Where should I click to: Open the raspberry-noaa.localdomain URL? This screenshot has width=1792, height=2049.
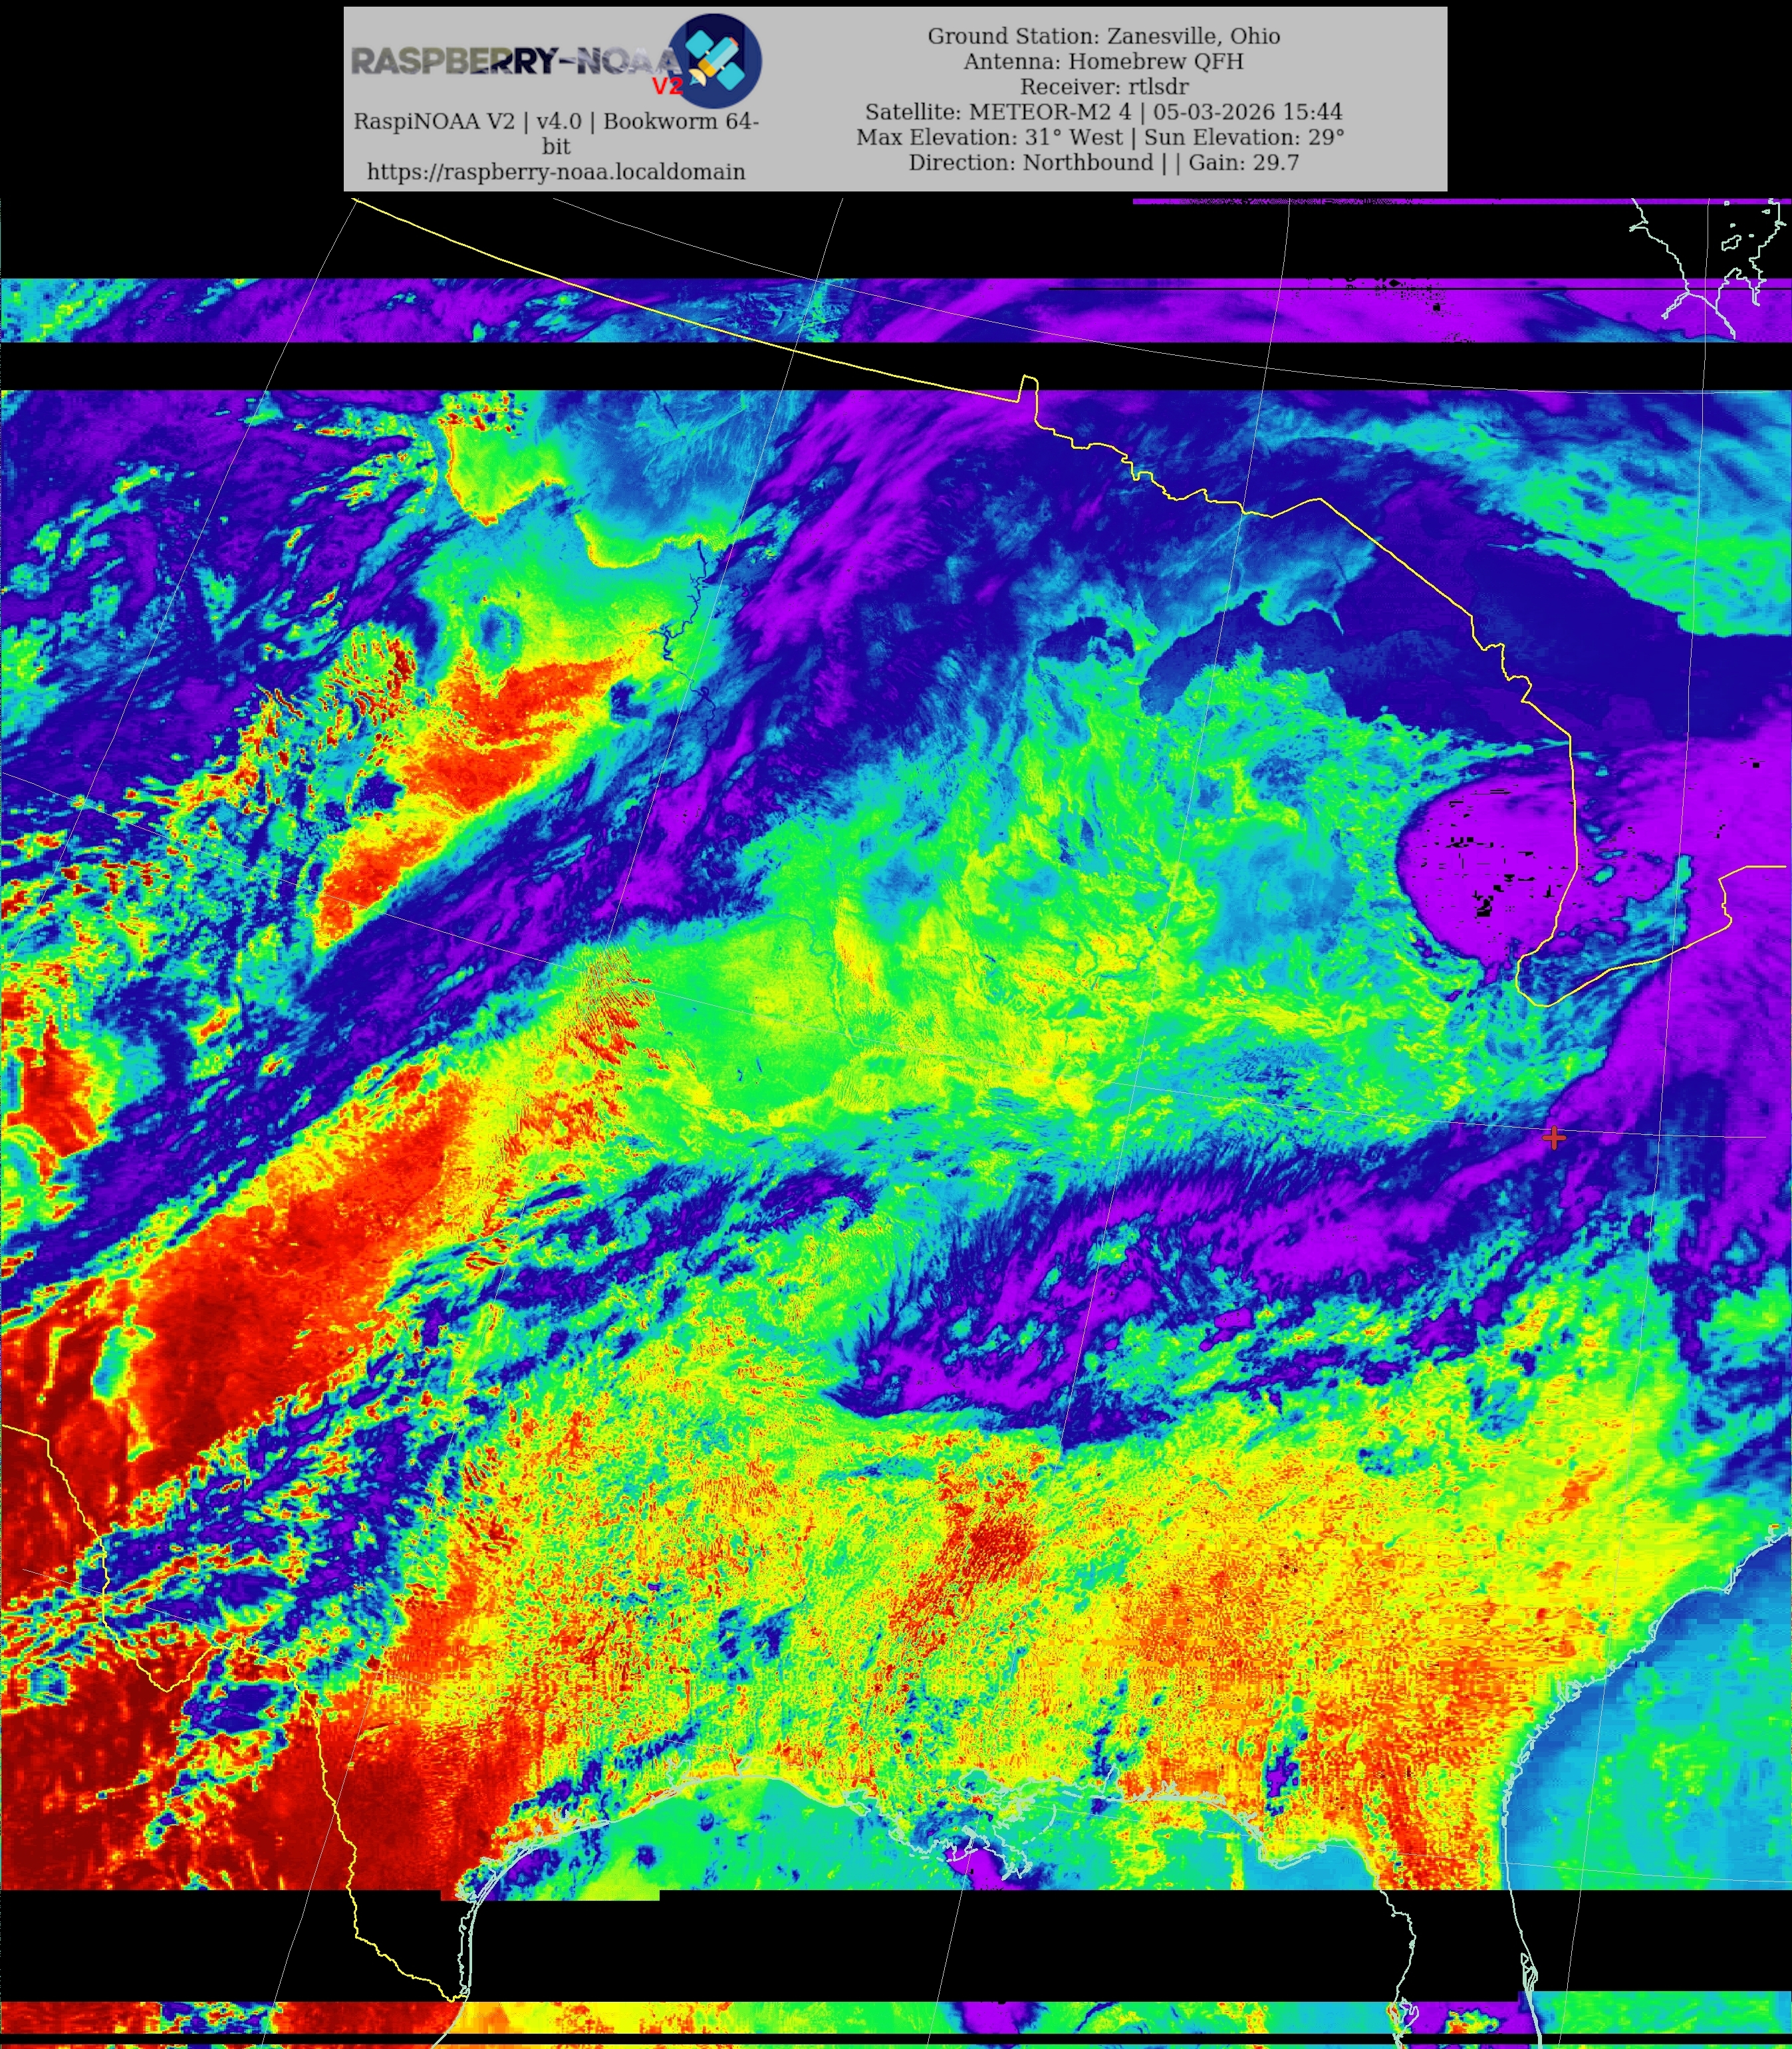(556, 172)
